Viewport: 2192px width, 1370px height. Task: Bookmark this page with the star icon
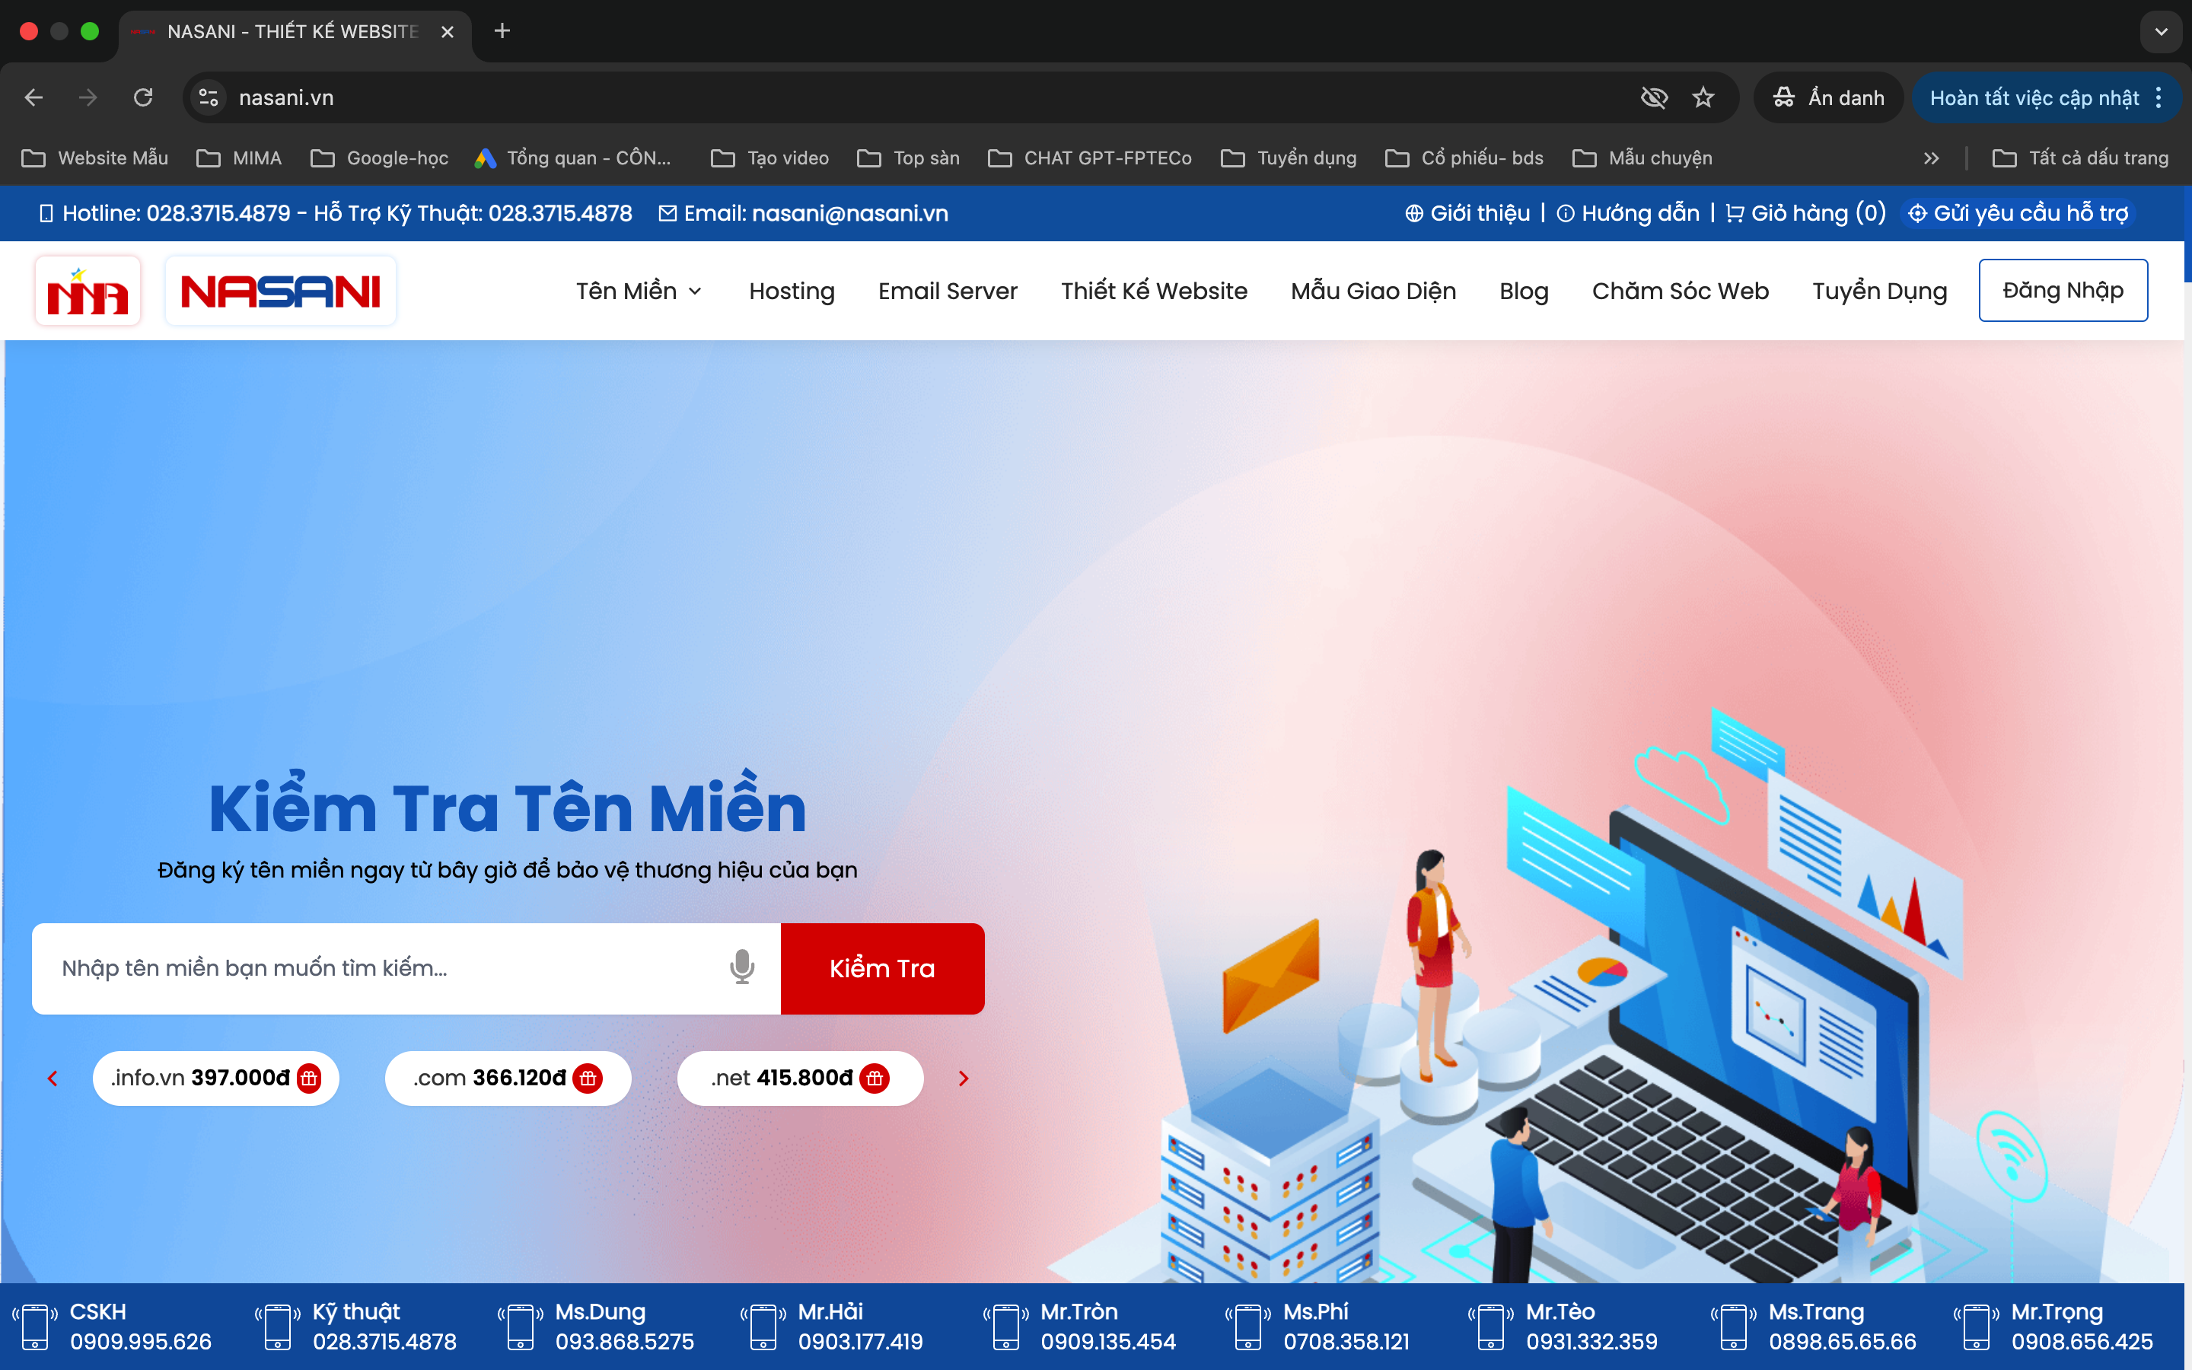pos(1703,97)
